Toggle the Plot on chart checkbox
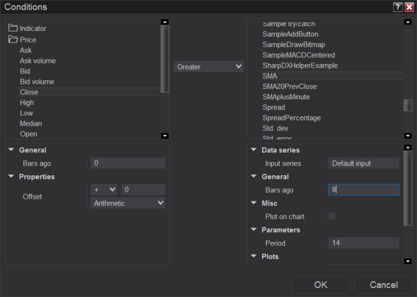The width and height of the screenshot is (417, 297). [x=332, y=216]
